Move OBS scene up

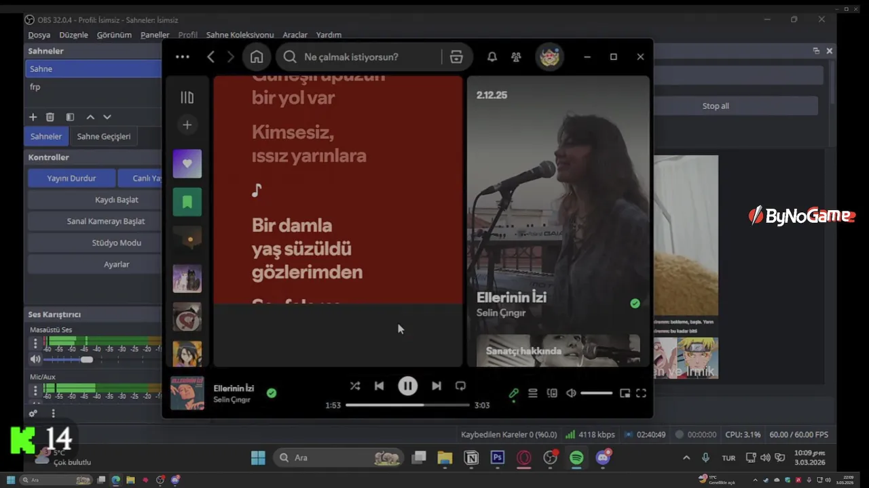pyautogui.click(x=90, y=117)
